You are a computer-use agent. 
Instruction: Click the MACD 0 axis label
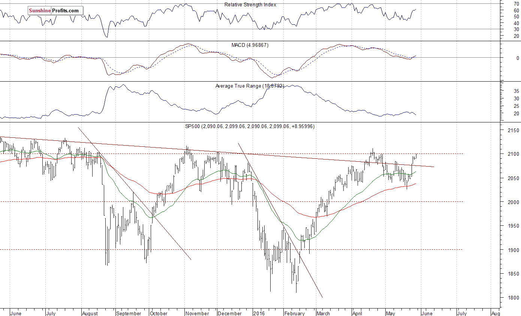[518, 58]
